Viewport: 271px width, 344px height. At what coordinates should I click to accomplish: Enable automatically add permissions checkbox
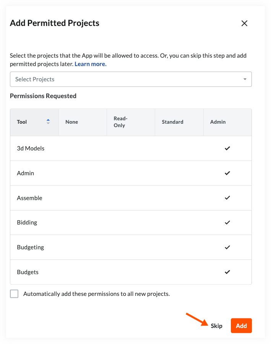pos(14,294)
